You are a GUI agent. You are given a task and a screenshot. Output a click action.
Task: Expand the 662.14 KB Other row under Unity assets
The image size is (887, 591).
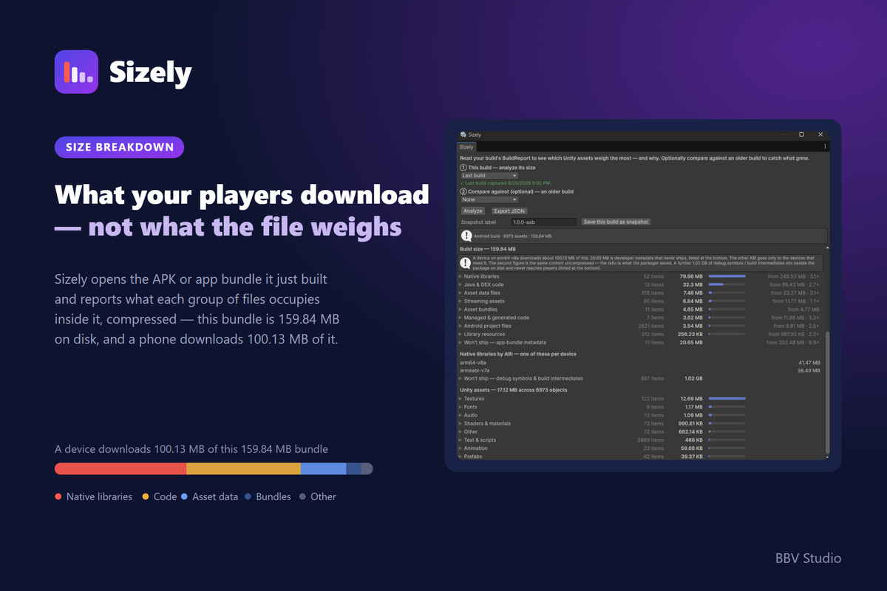pos(461,431)
